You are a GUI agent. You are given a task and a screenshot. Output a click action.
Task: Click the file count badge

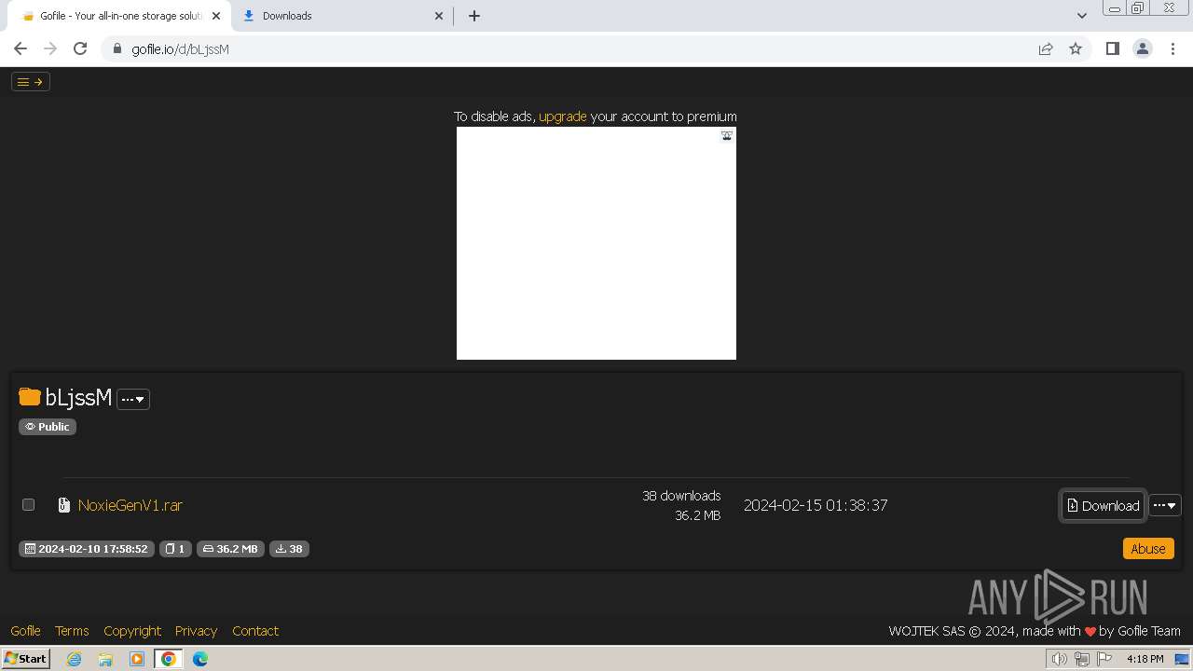point(175,549)
